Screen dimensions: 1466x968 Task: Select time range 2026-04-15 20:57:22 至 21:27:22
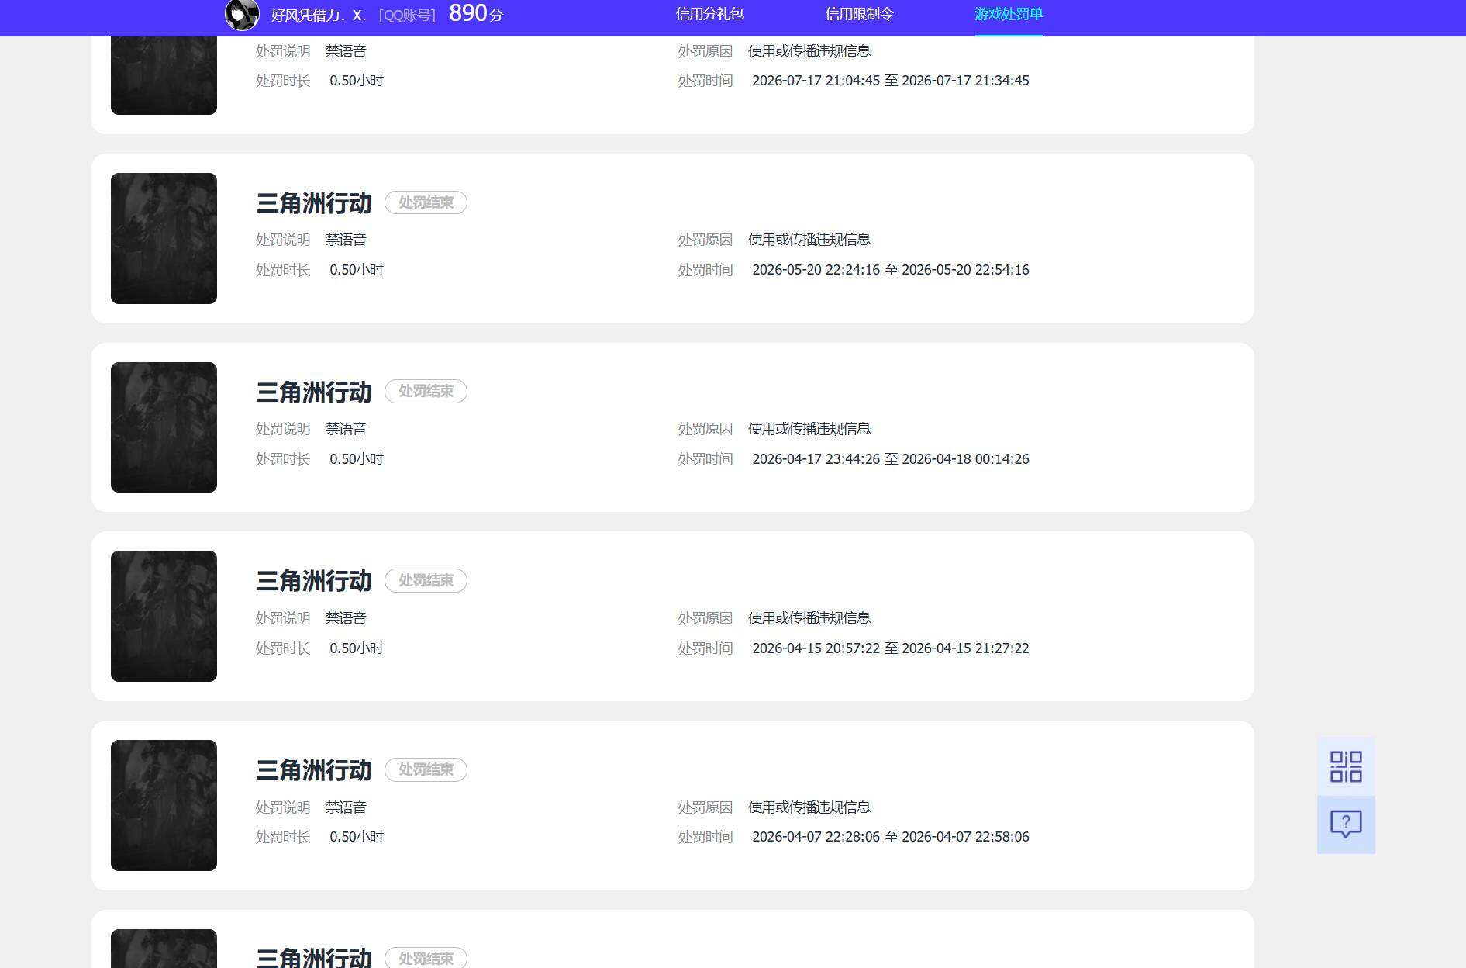click(x=891, y=648)
